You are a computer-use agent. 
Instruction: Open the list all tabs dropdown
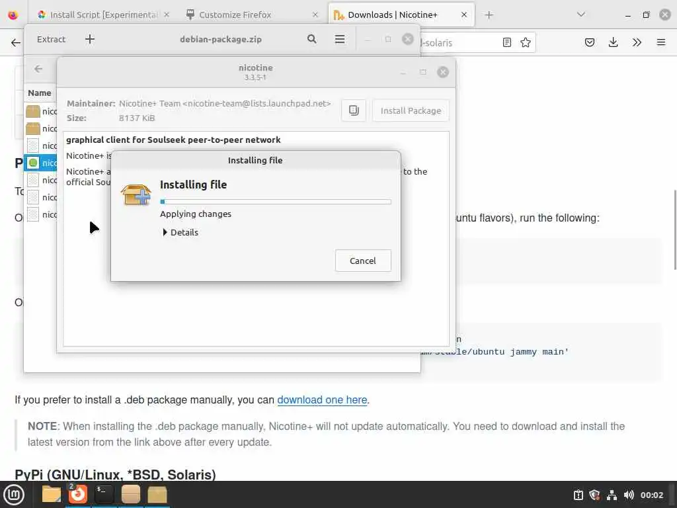tap(581, 15)
